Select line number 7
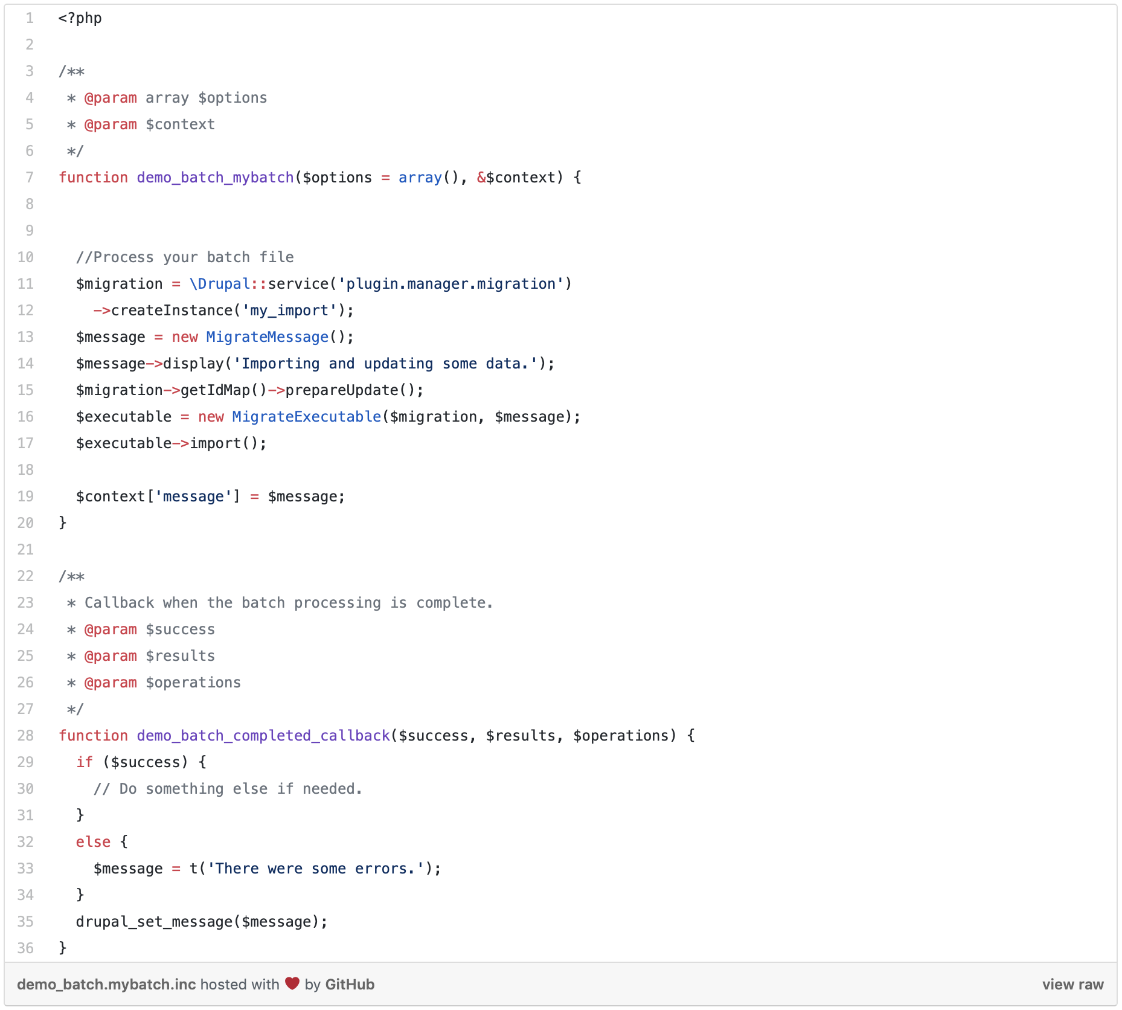Screen dimensions: 1122x1010 coord(30,178)
